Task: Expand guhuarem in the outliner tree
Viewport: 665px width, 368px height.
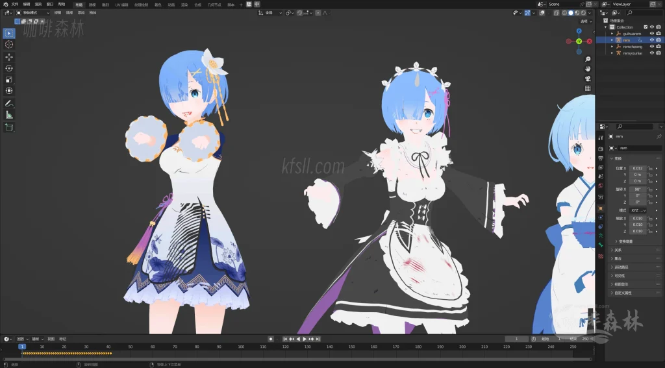Action: [612, 34]
